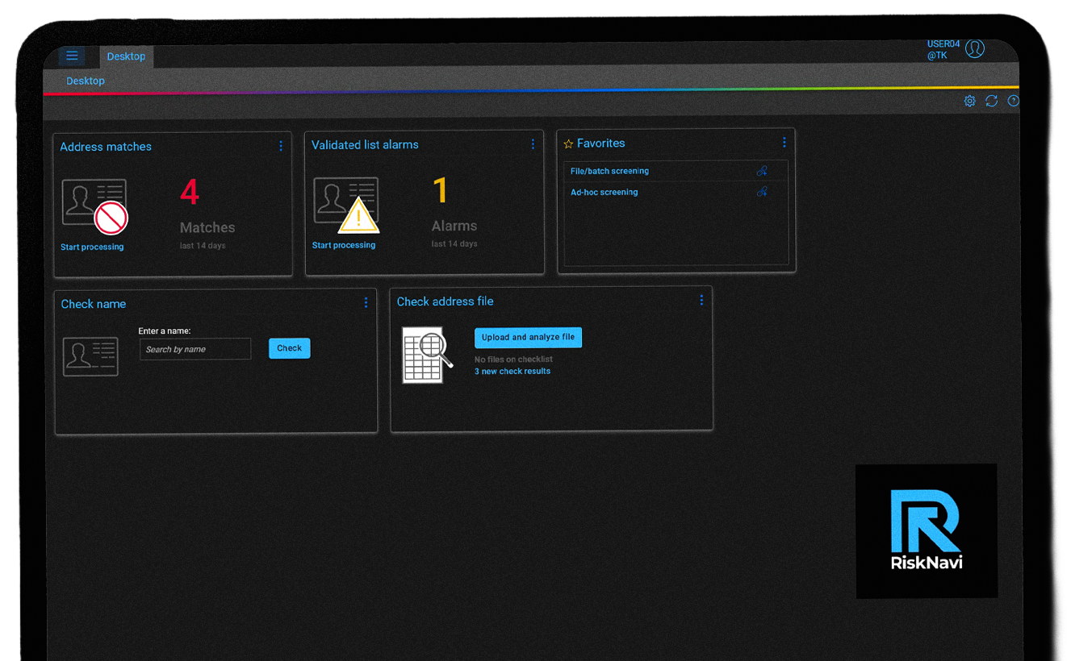
Task: Open Validated list alarms options menu
Action: click(533, 144)
